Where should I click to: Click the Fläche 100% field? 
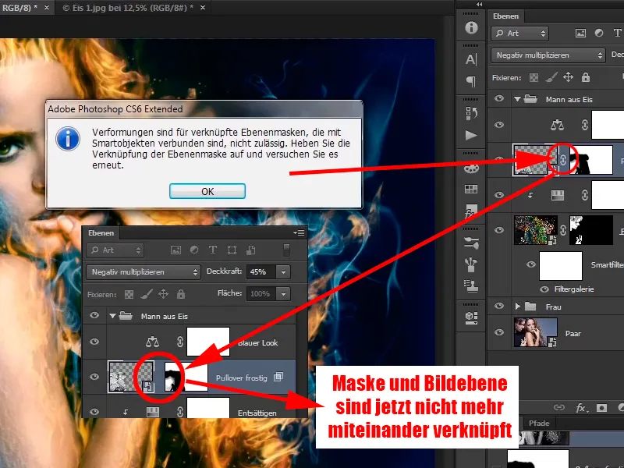(x=261, y=294)
